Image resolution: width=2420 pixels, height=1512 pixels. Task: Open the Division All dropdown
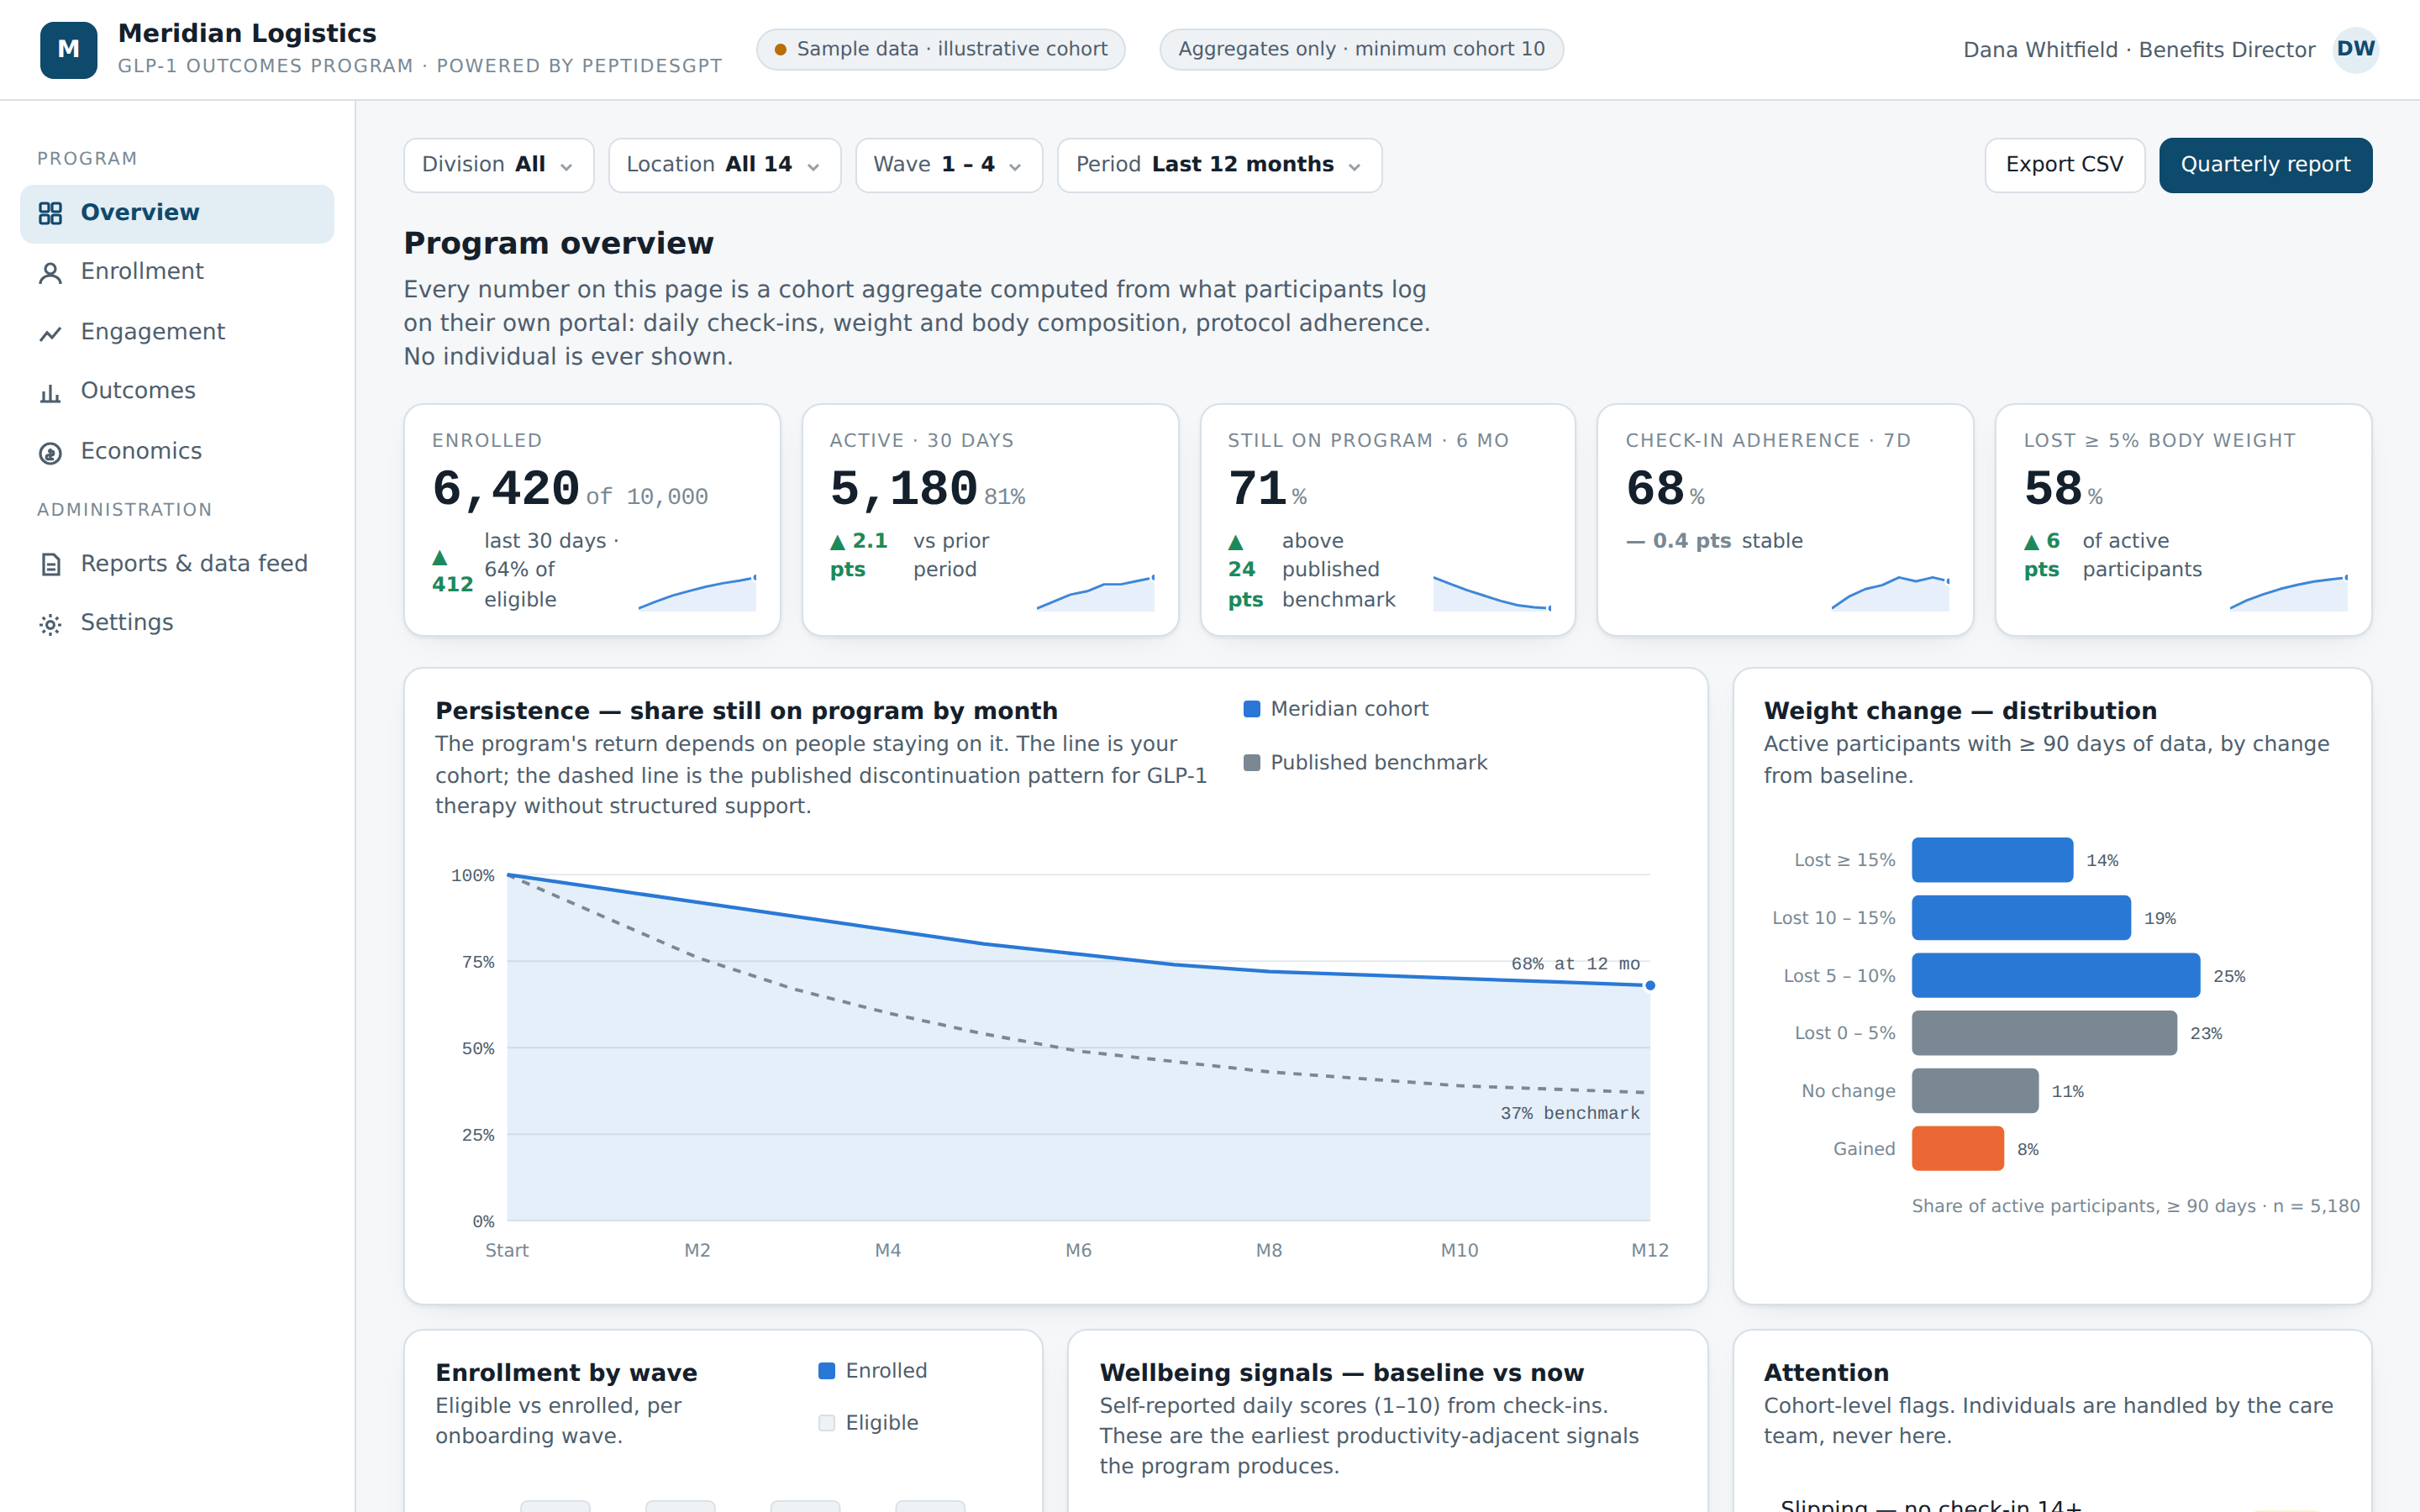pyautogui.click(x=498, y=165)
